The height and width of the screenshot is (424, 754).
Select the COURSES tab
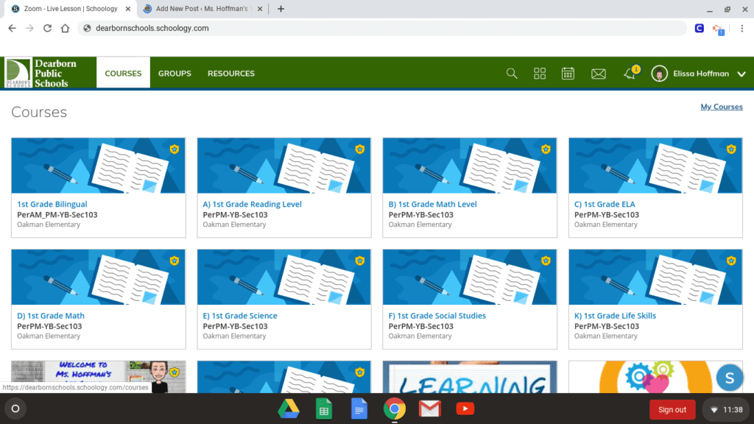(123, 73)
